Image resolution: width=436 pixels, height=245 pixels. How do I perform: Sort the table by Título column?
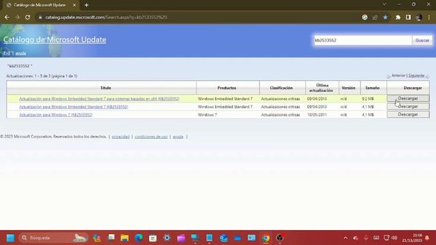[x=106, y=88]
